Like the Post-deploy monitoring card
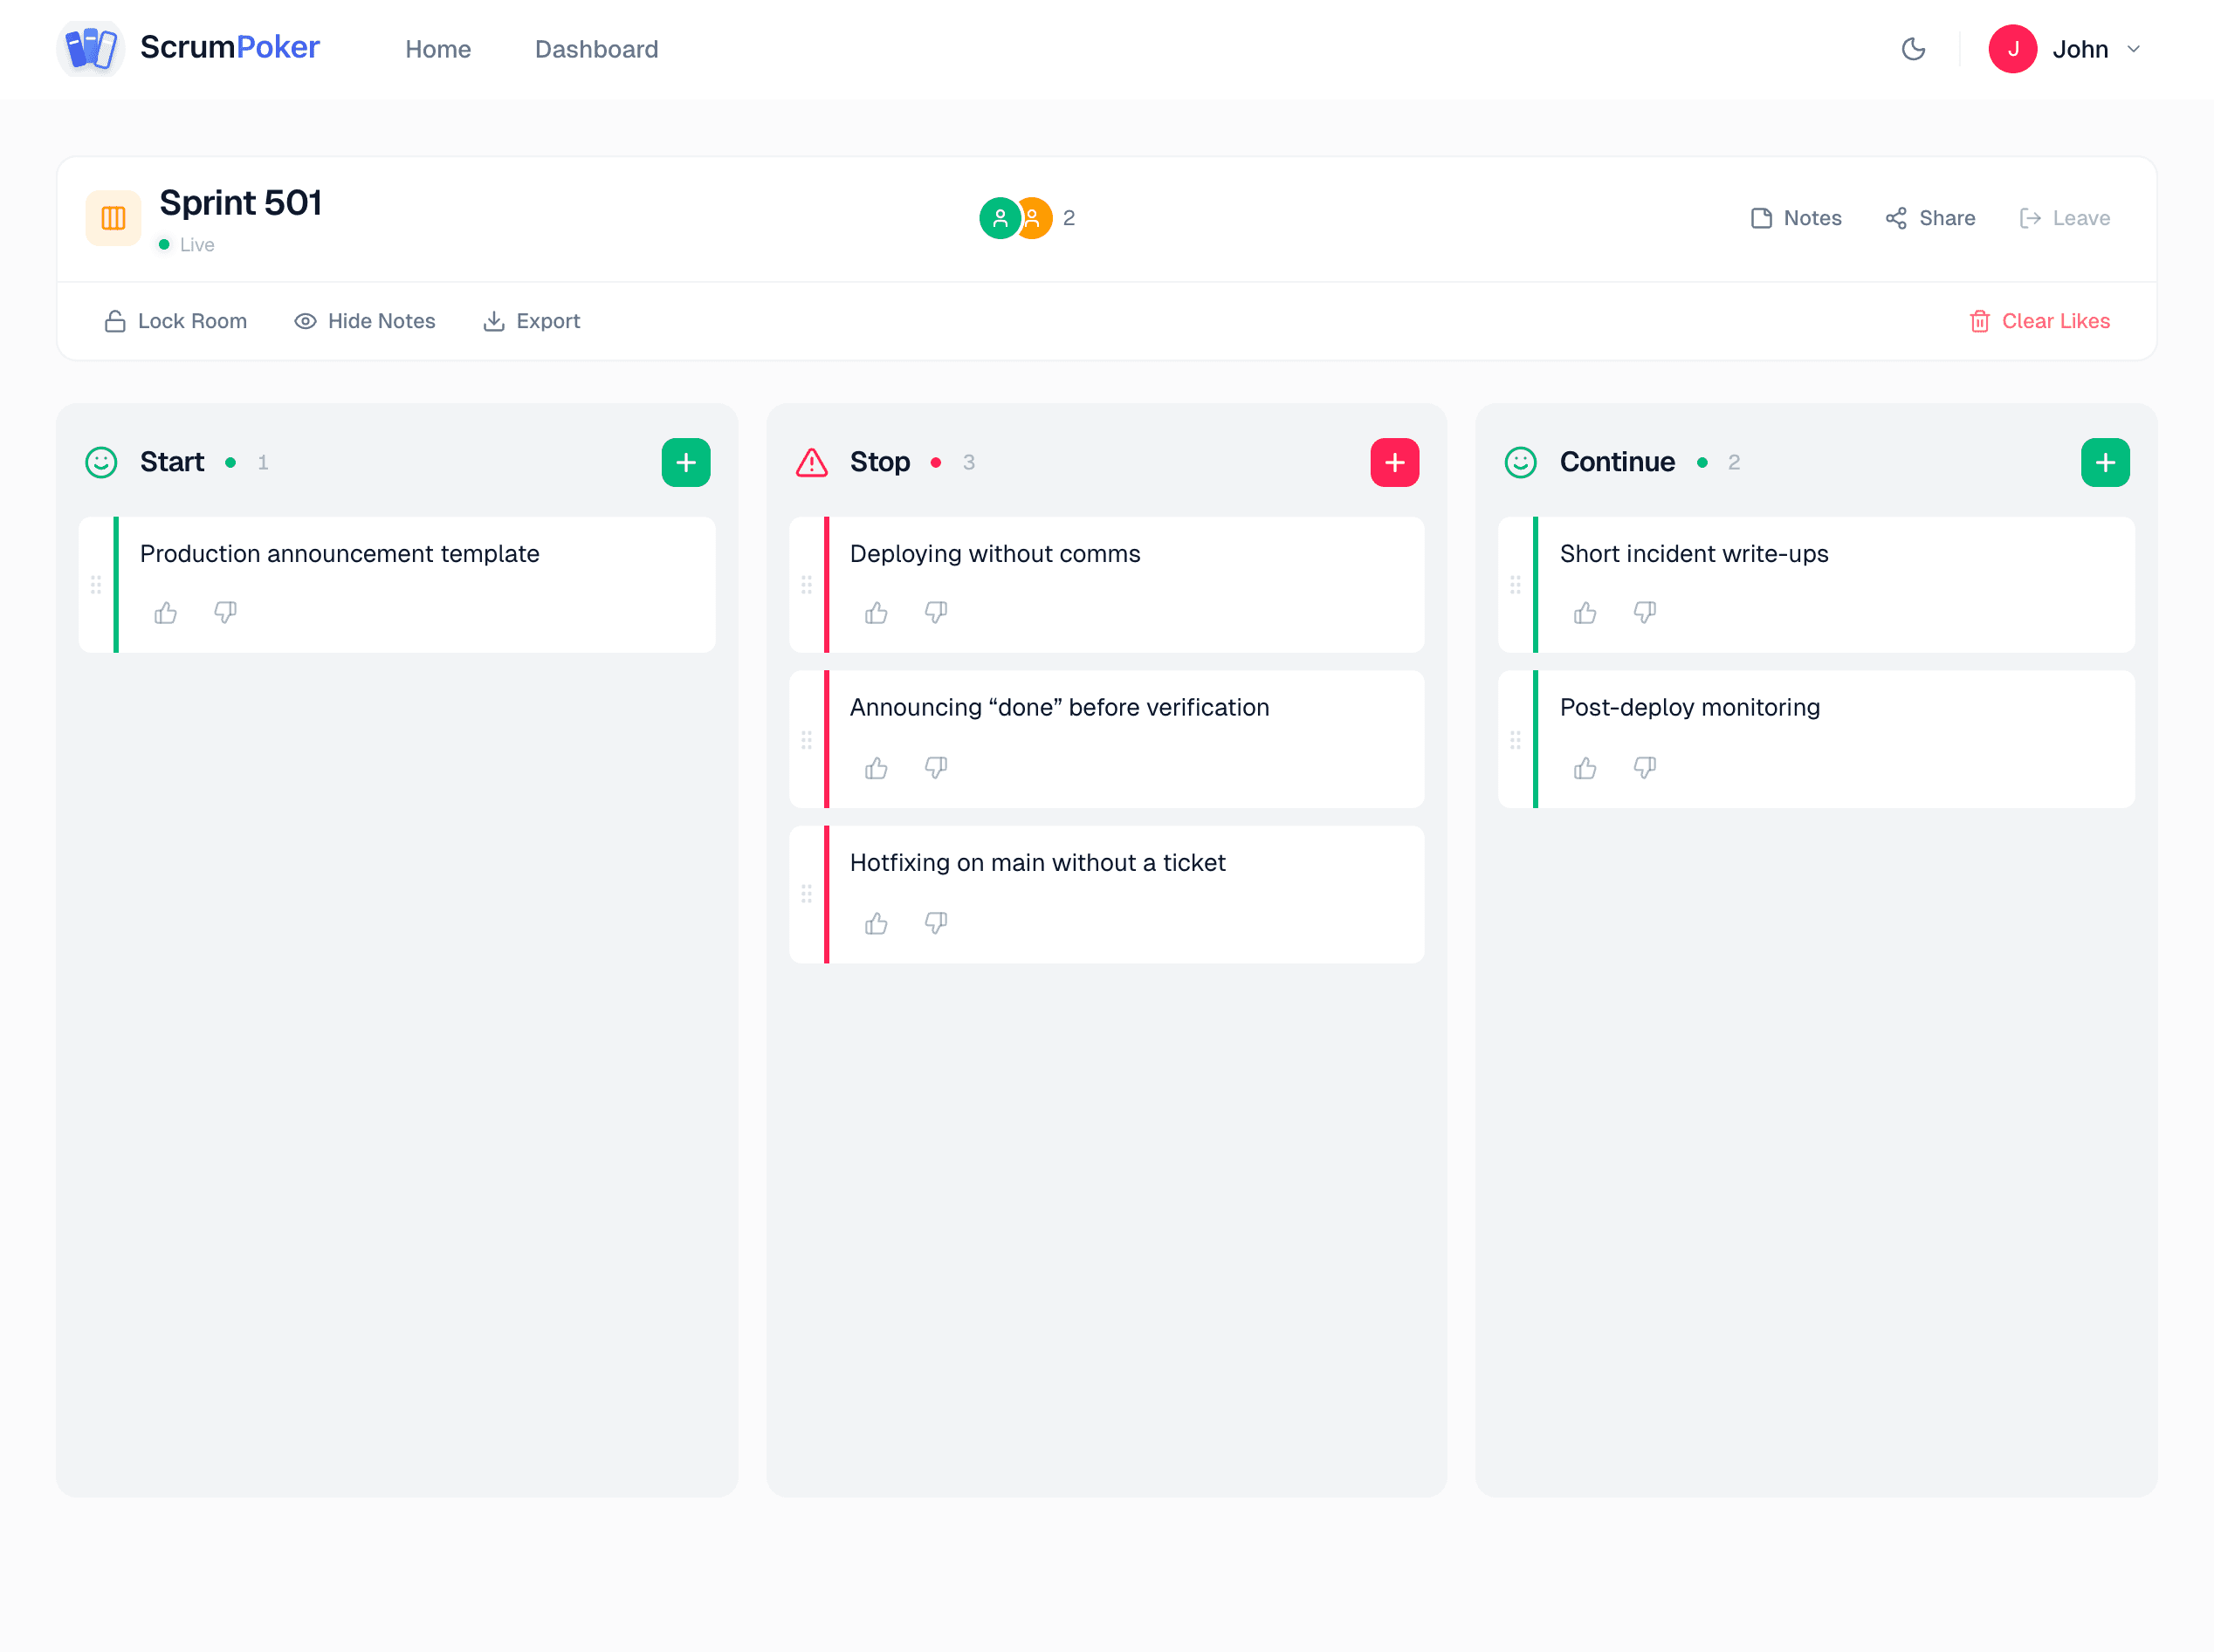The height and width of the screenshot is (1652, 2214). coord(1585,768)
